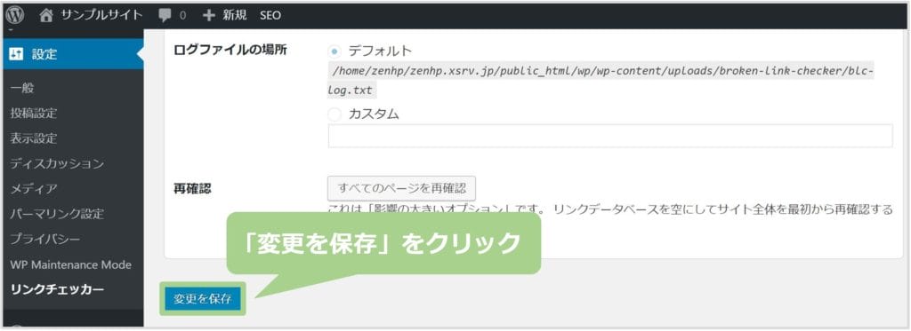Select the デフォルト radio button
This screenshot has height=331, width=911.
(x=335, y=51)
